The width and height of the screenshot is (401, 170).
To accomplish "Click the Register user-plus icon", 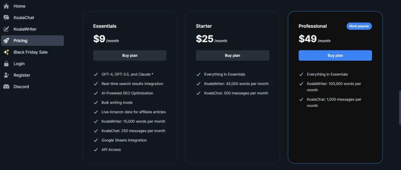I will pos(6,75).
